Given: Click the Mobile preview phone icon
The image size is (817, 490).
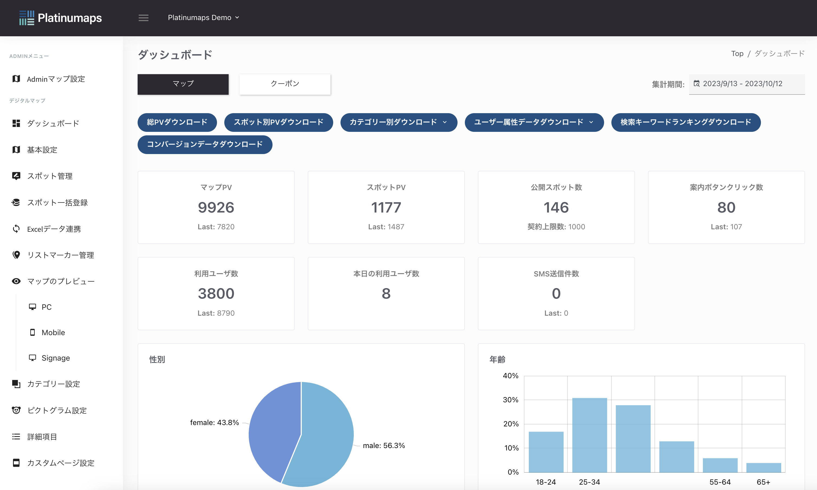Looking at the screenshot, I should (33, 332).
